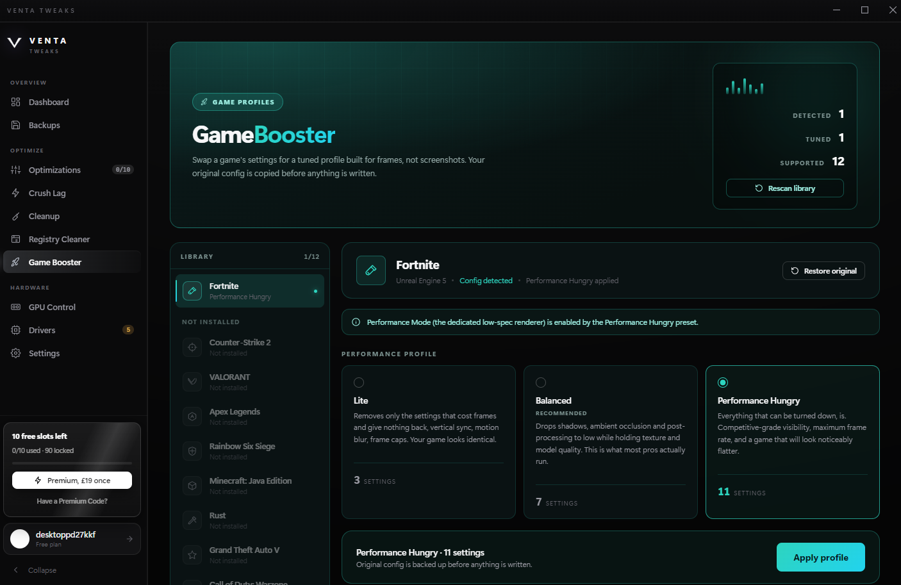Click the Settings gear icon
This screenshot has height=585, width=901.
click(x=16, y=353)
